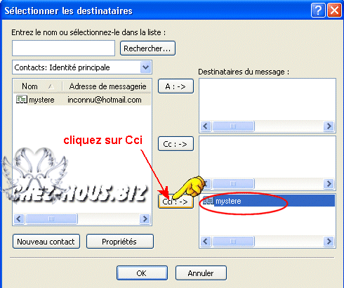The width and height of the screenshot is (344, 288).
Task: Click the name entry text field
Action: (x=63, y=48)
